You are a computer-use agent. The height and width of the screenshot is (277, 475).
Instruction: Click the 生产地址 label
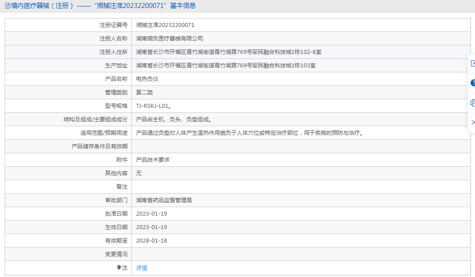coord(116,65)
